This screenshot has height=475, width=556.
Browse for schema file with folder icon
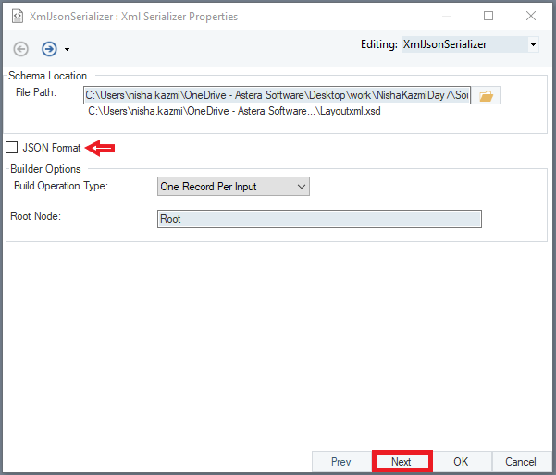coord(487,95)
